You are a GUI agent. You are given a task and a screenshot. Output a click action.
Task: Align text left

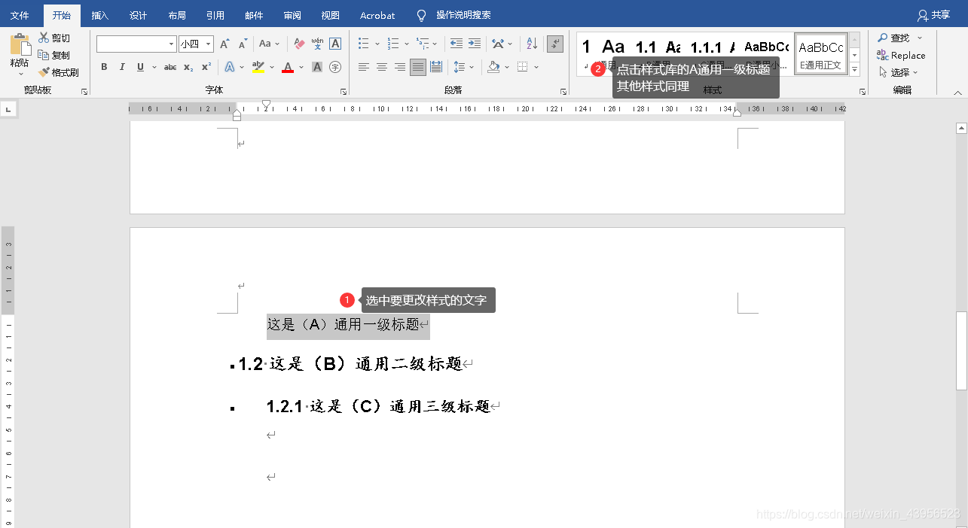click(x=364, y=67)
